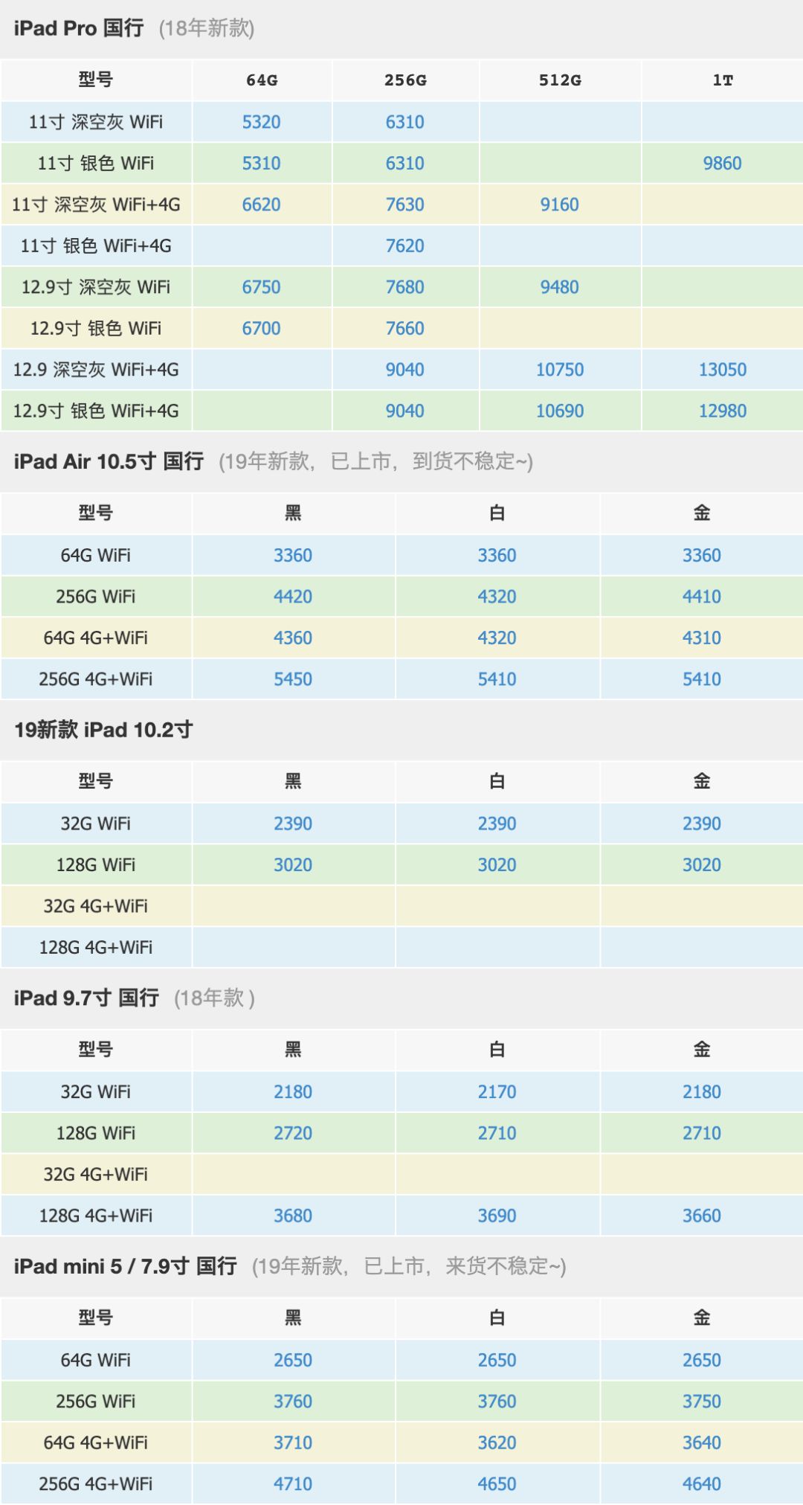
Task: Click price 2390 in 黑 column of iPad 10.2寸
Action: click(x=293, y=824)
